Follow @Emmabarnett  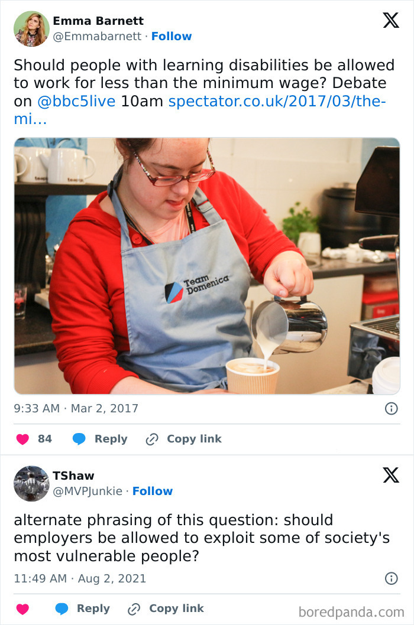172,36
